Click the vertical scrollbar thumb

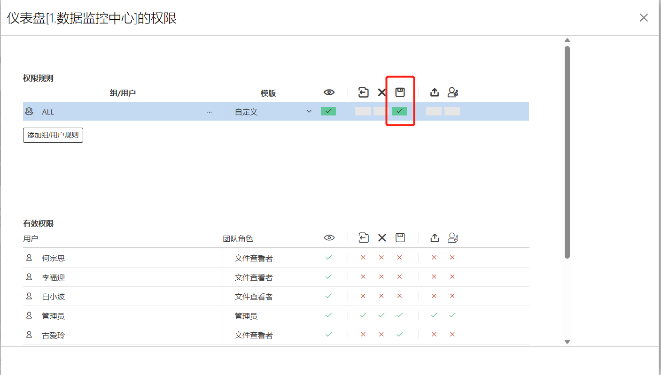[x=567, y=152]
